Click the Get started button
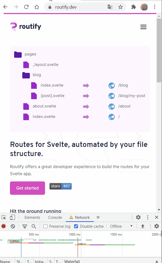162x263 pixels. point(27,188)
